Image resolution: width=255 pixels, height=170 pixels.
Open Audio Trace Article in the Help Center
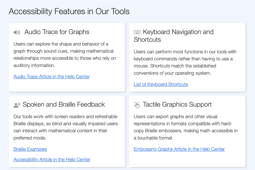click(x=52, y=77)
